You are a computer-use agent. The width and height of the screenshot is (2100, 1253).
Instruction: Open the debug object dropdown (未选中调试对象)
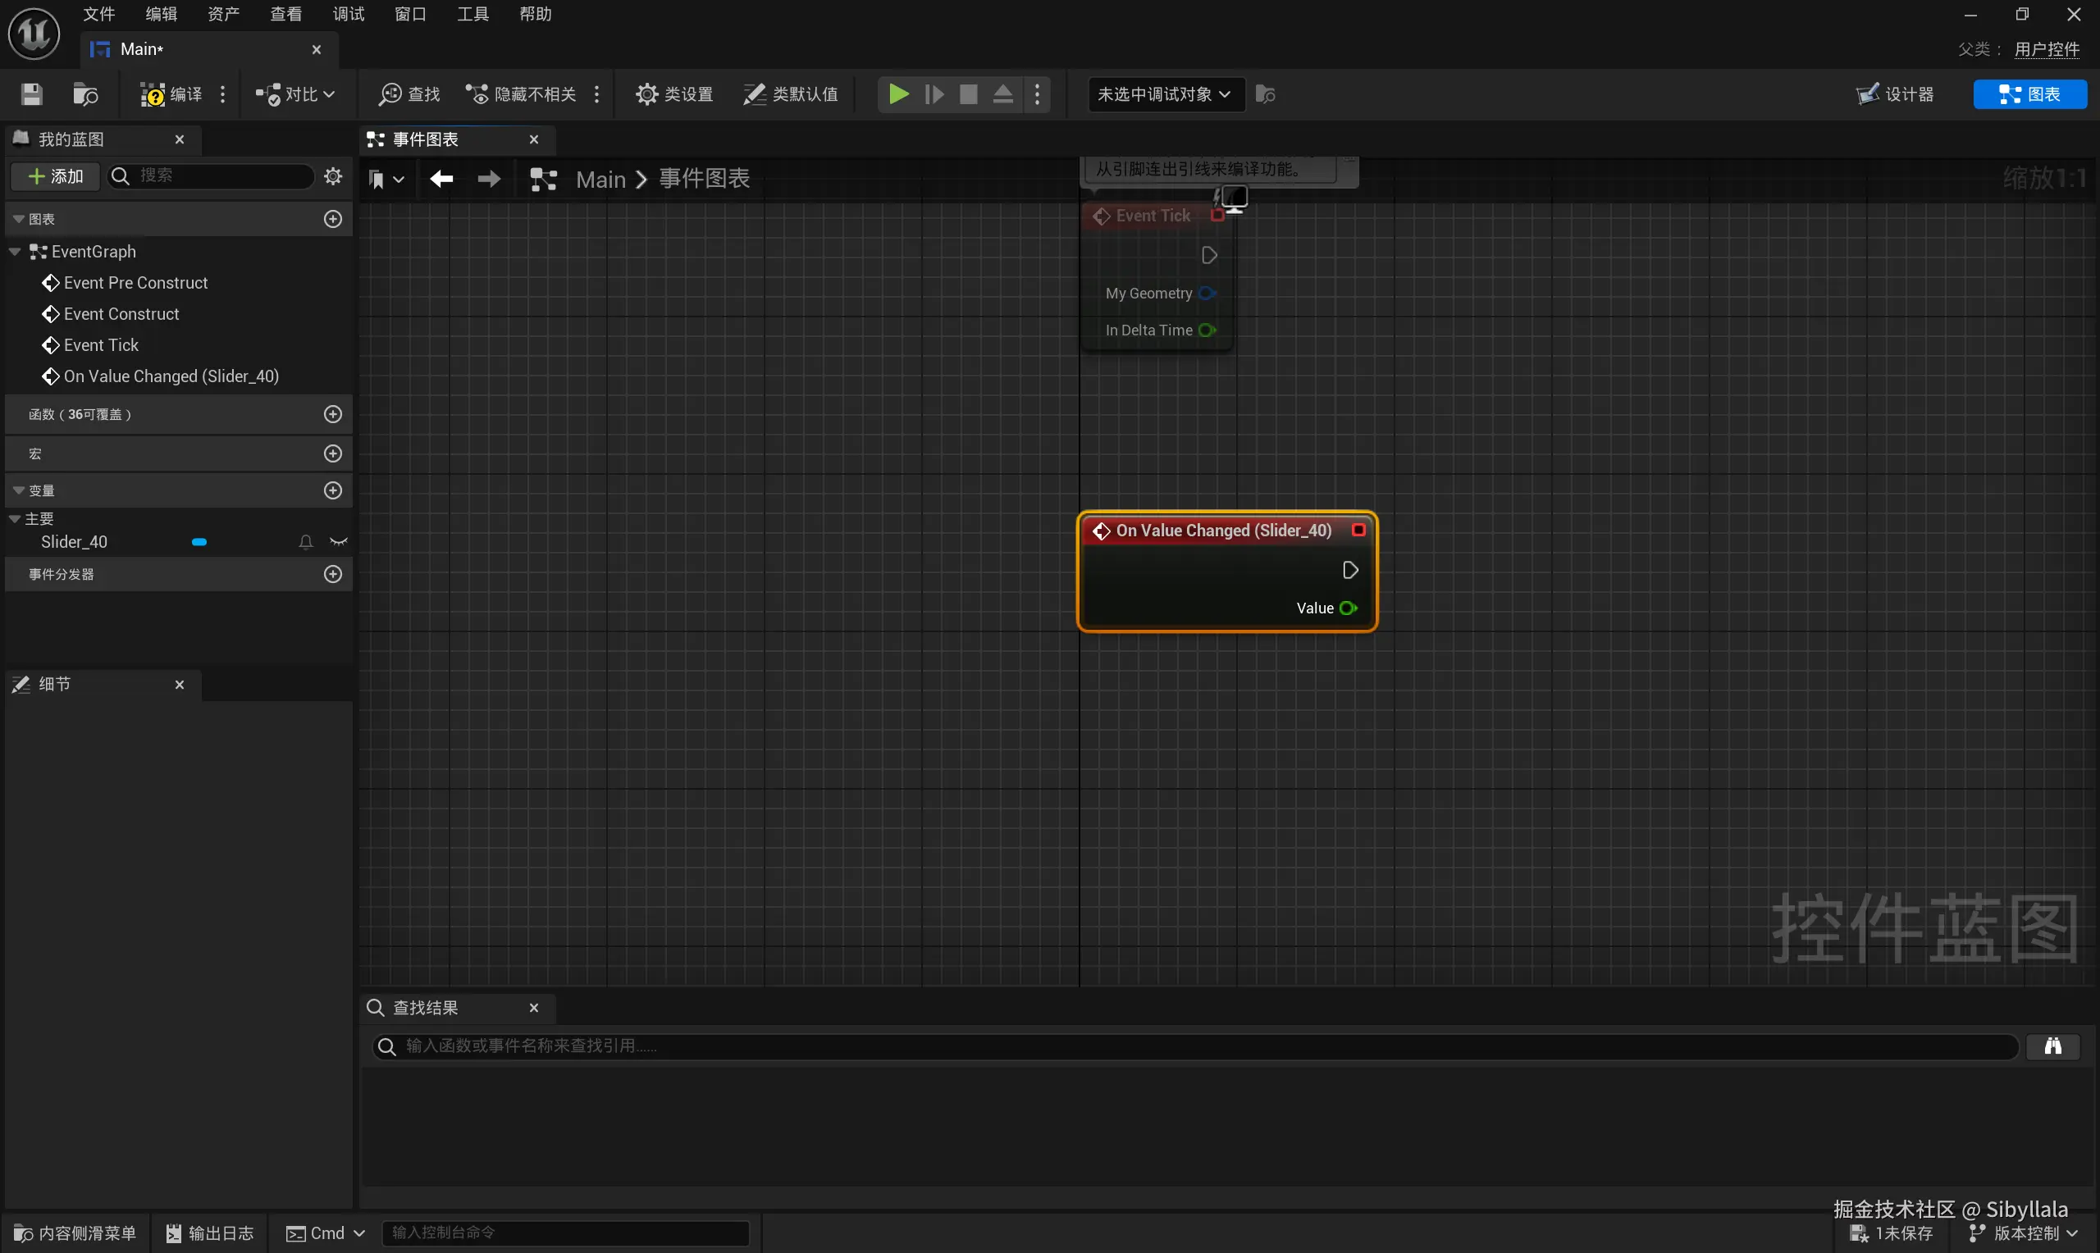(x=1163, y=93)
